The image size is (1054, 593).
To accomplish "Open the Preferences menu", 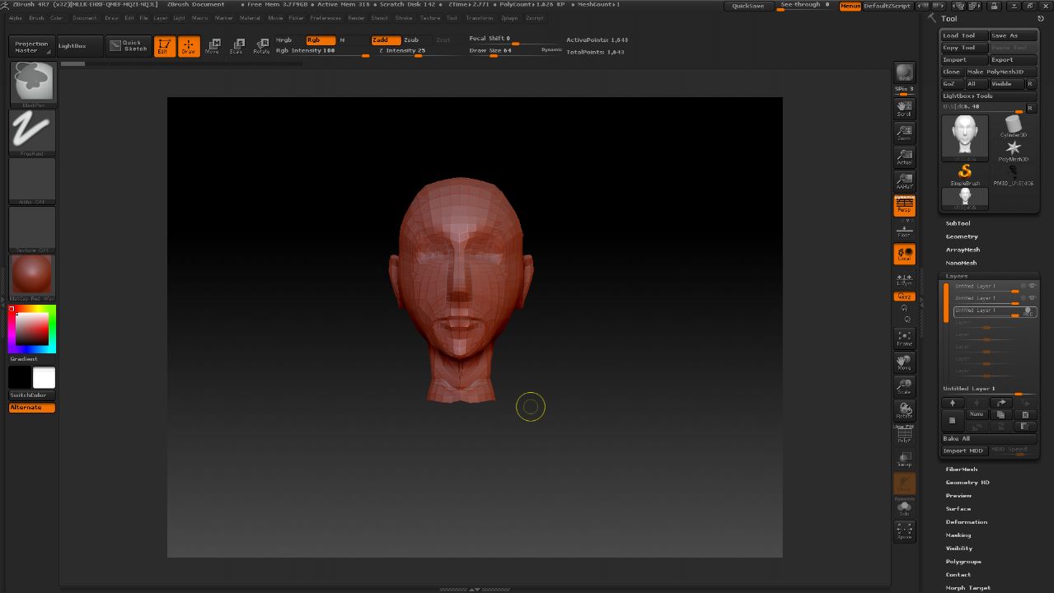I will 326,17.
